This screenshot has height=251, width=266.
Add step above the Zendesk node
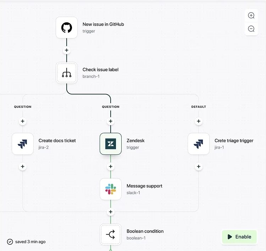click(x=111, y=121)
